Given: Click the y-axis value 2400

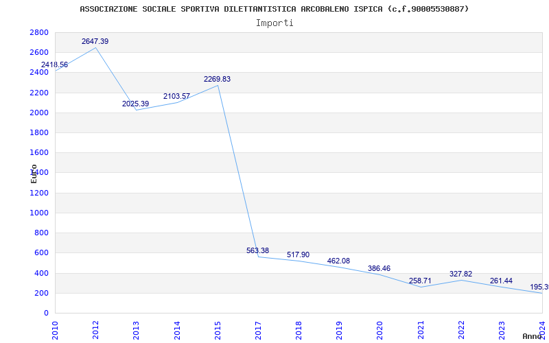Looking at the screenshot, I should (x=39, y=73).
